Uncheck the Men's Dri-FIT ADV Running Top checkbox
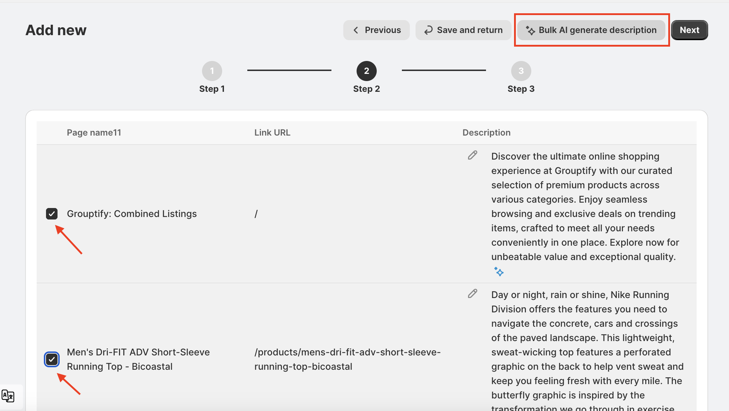 point(52,359)
